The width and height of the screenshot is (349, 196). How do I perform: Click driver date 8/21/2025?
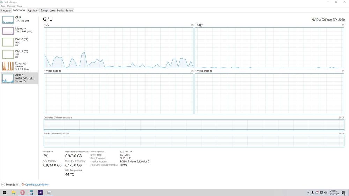pos(125,155)
